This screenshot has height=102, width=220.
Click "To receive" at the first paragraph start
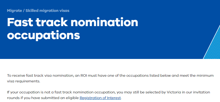[x=16, y=76]
